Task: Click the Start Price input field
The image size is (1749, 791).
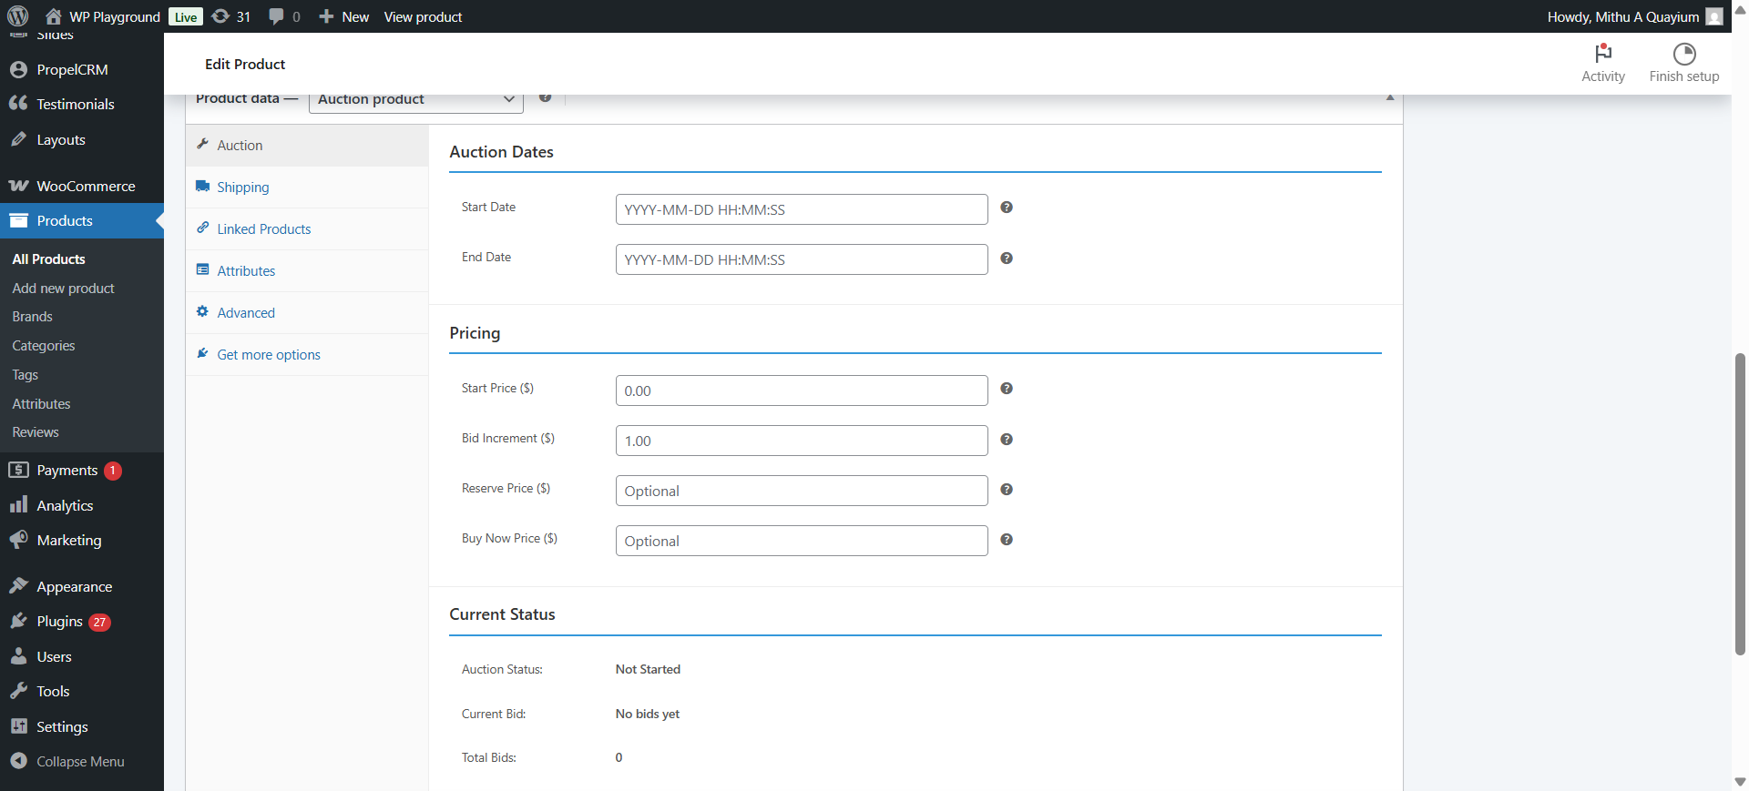Action: coord(801,390)
